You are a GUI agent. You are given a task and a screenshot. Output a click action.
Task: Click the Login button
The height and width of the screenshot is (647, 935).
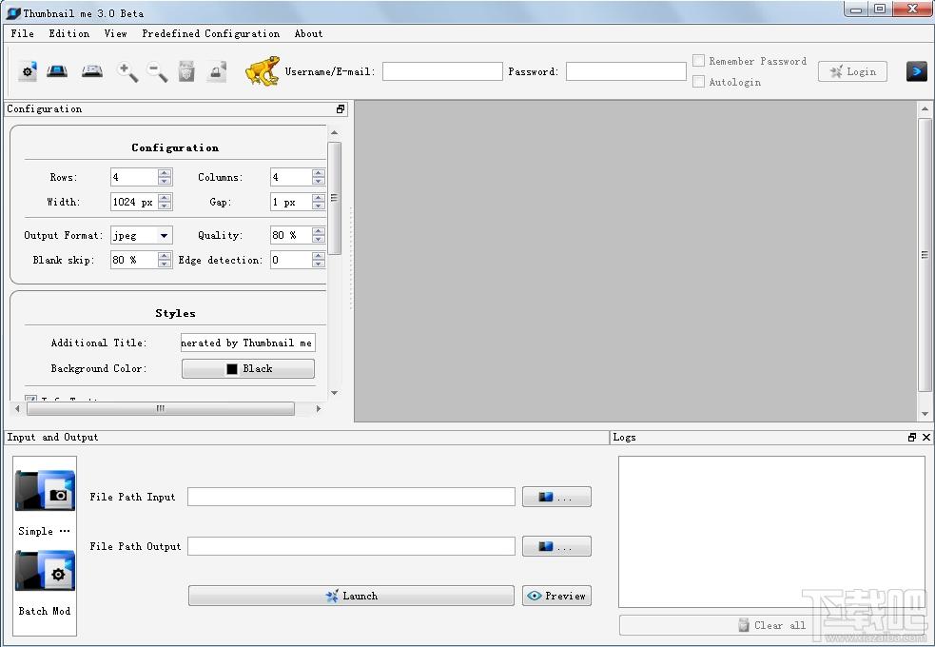pos(852,71)
